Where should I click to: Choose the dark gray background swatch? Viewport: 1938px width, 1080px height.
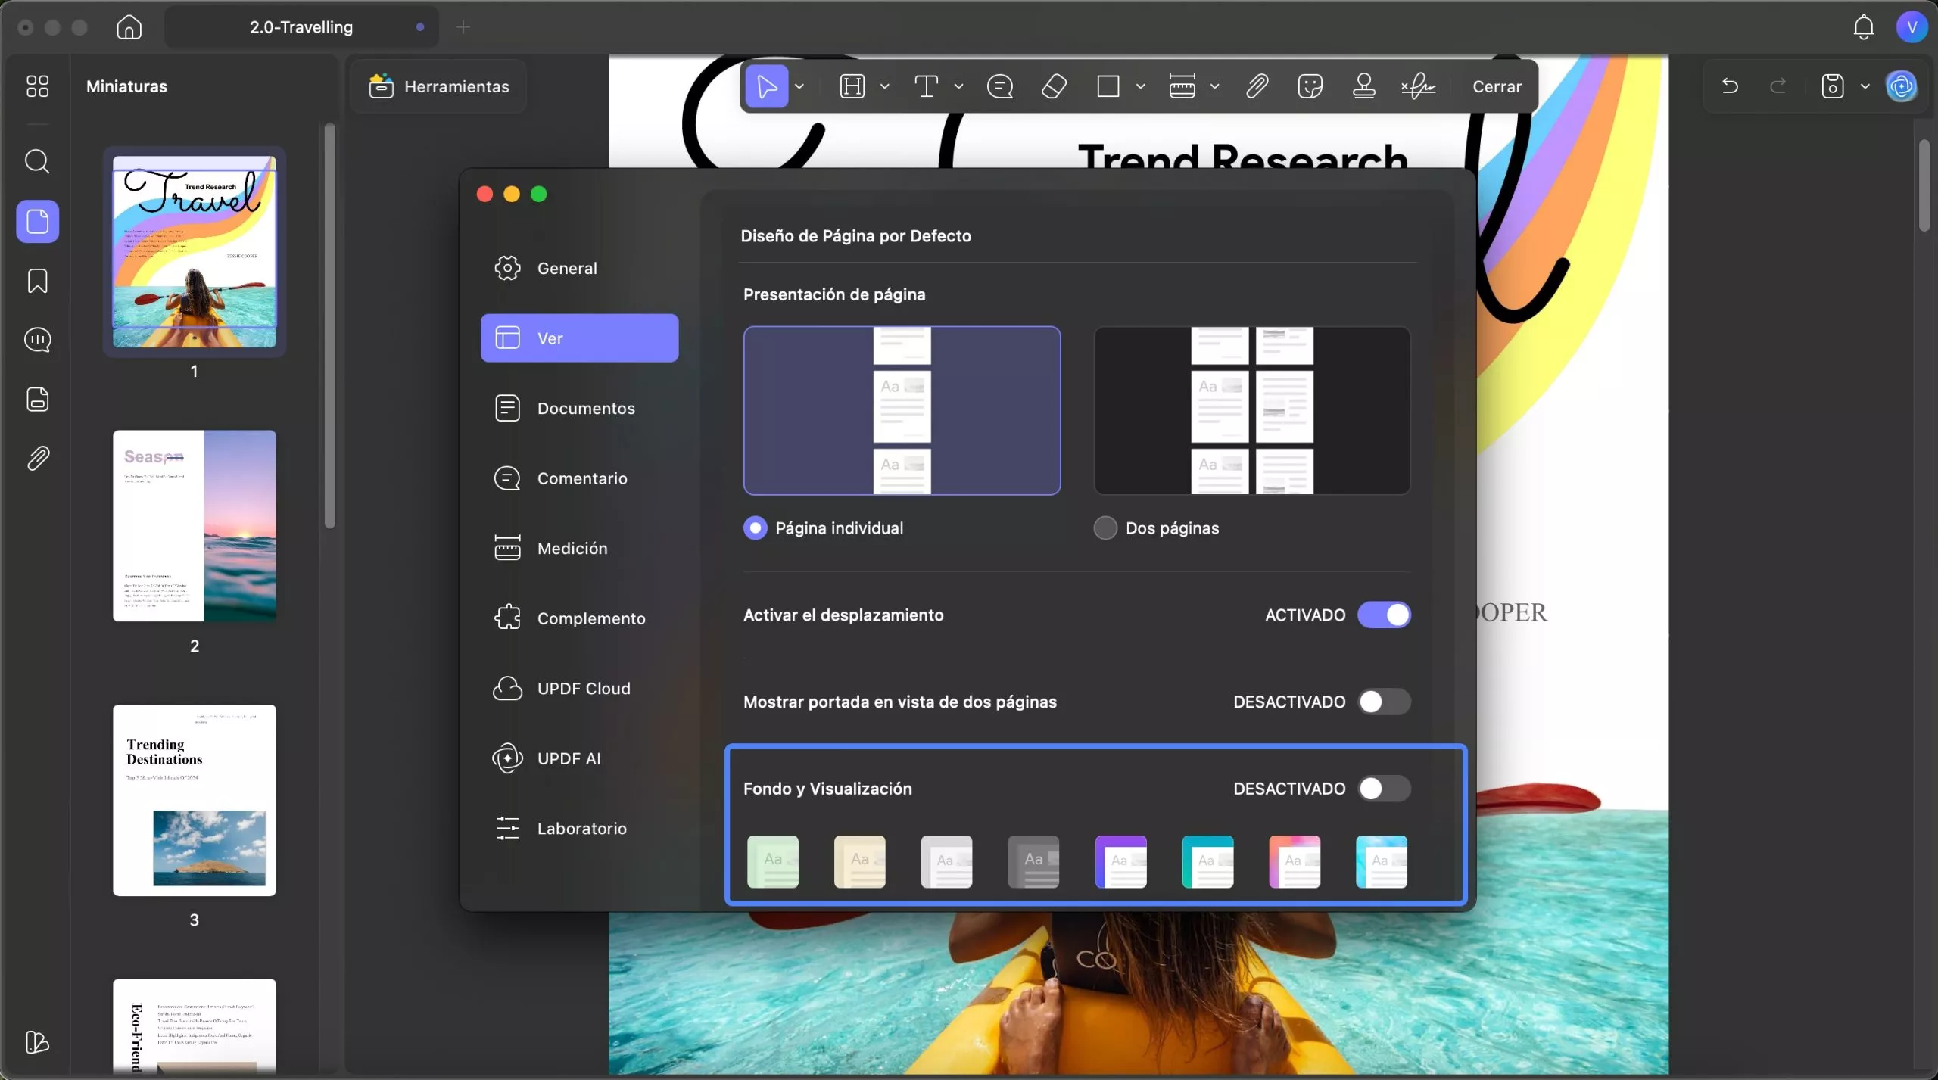click(x=1033, y=861)
